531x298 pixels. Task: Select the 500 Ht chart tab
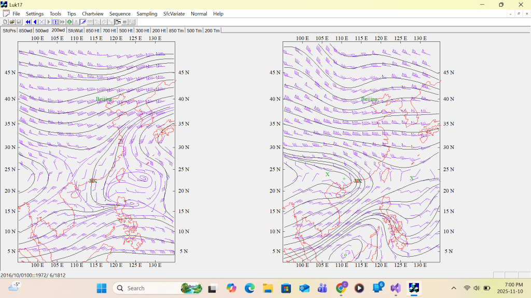pos(126,31)
